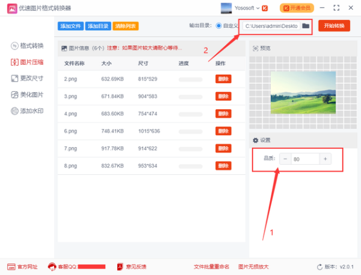Open the output folder browse icon
Screen dimensions: 361x275
306,26
